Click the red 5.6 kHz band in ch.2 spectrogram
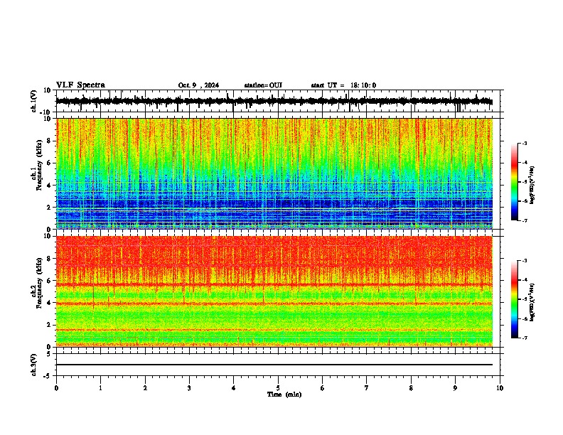Image resolution: width=563 pixels, height=435 pixels. (274, 284)
